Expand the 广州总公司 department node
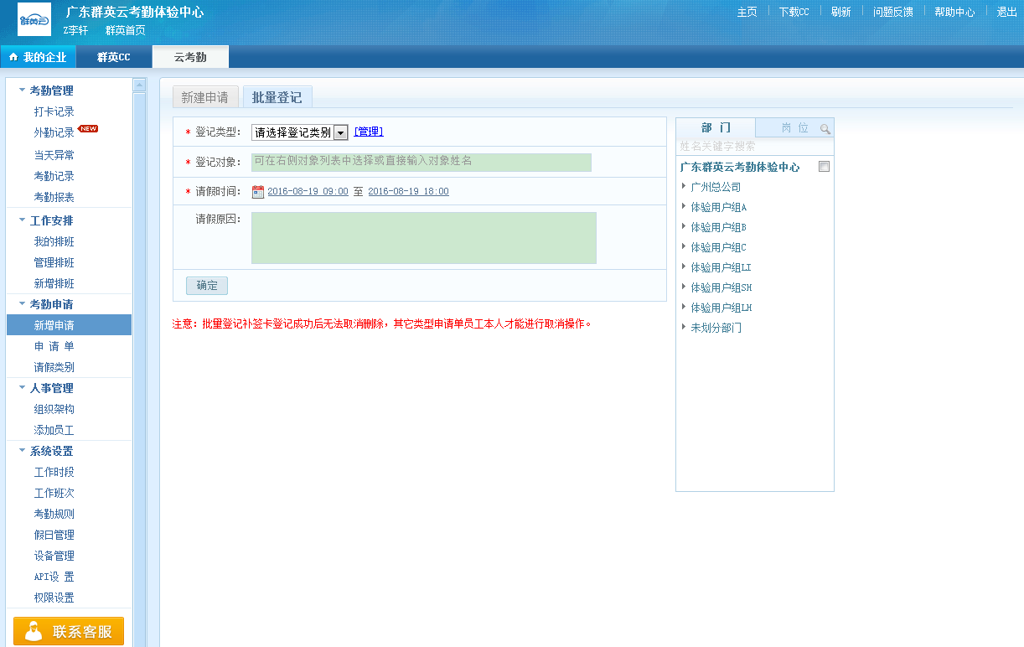Screen dimensions: 1024x647 point(684,186)
